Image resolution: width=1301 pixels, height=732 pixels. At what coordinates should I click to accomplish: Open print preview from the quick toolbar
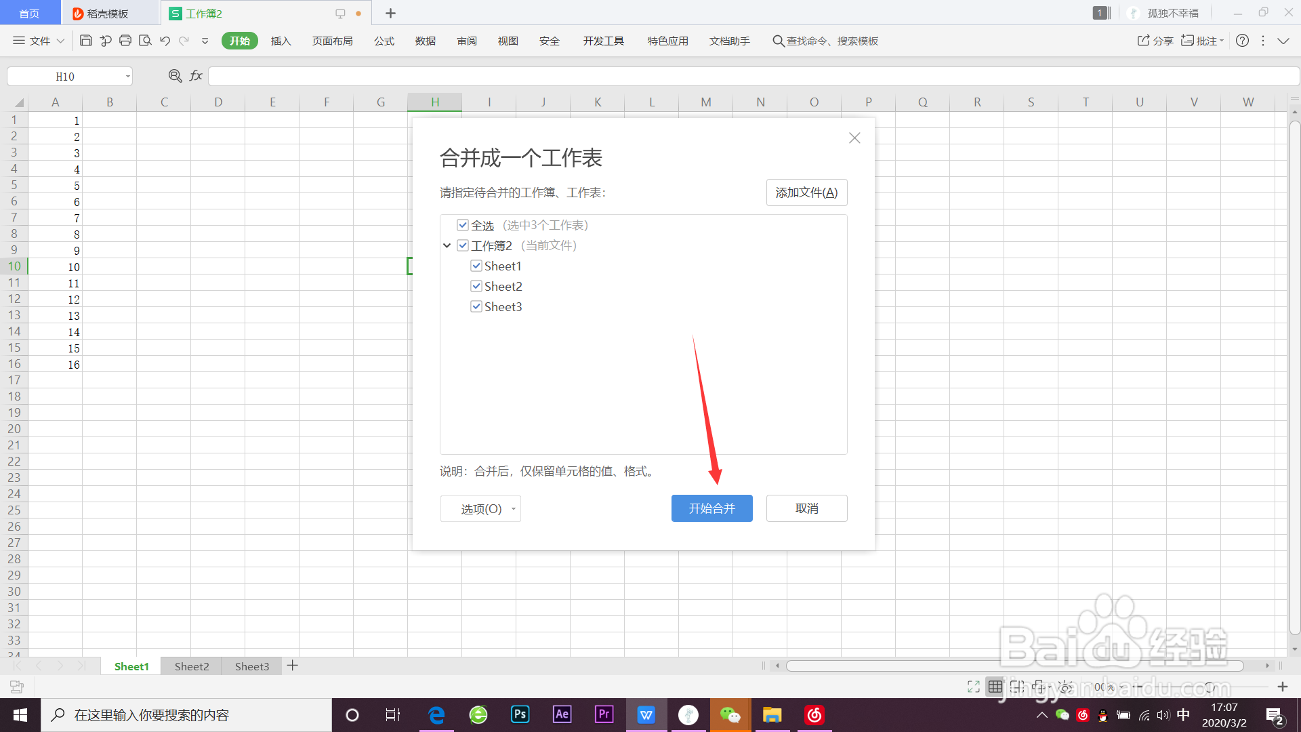(x=145, y=41)
